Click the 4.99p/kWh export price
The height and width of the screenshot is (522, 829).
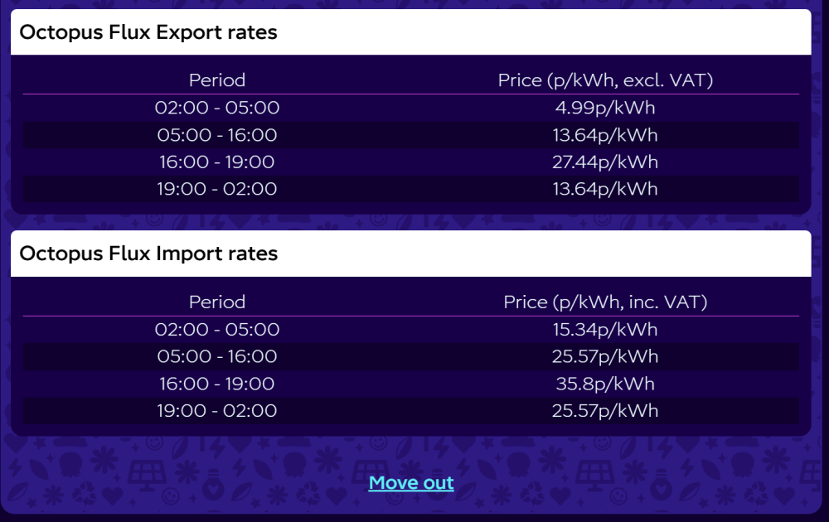pos(605,108)
